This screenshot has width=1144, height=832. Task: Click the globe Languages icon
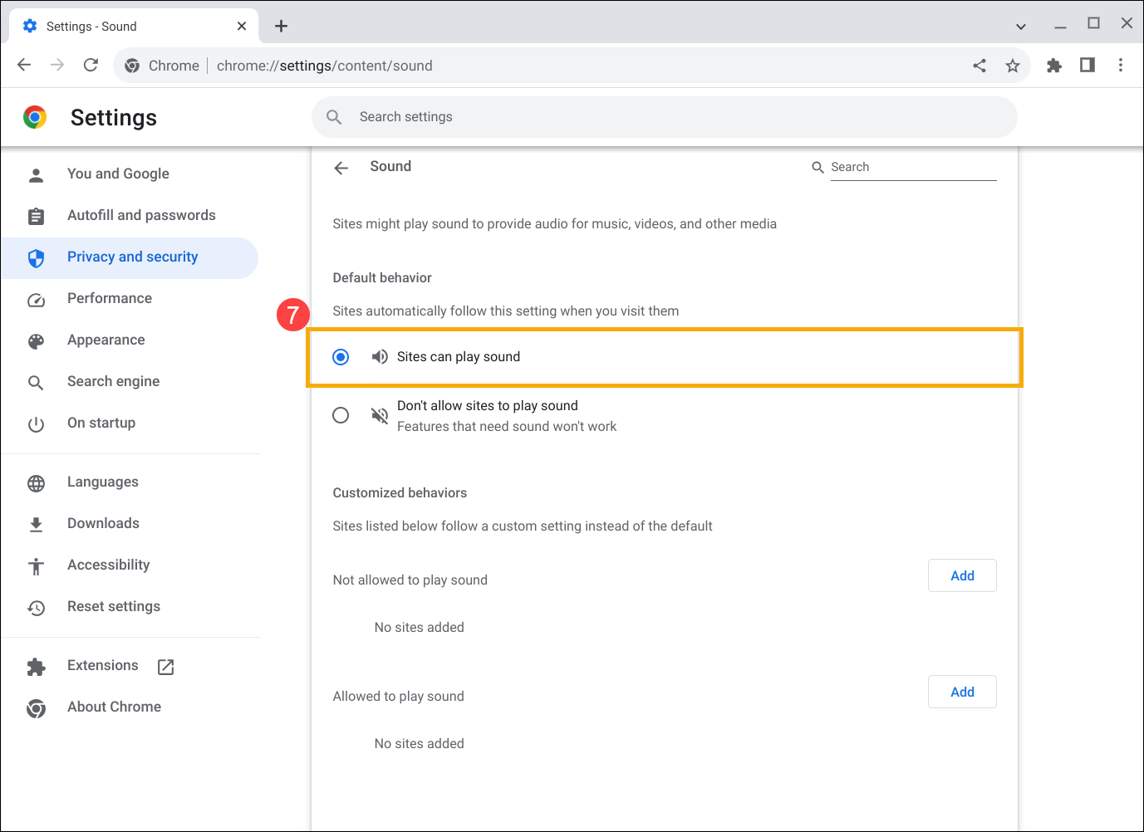click(x=36, y=483)
